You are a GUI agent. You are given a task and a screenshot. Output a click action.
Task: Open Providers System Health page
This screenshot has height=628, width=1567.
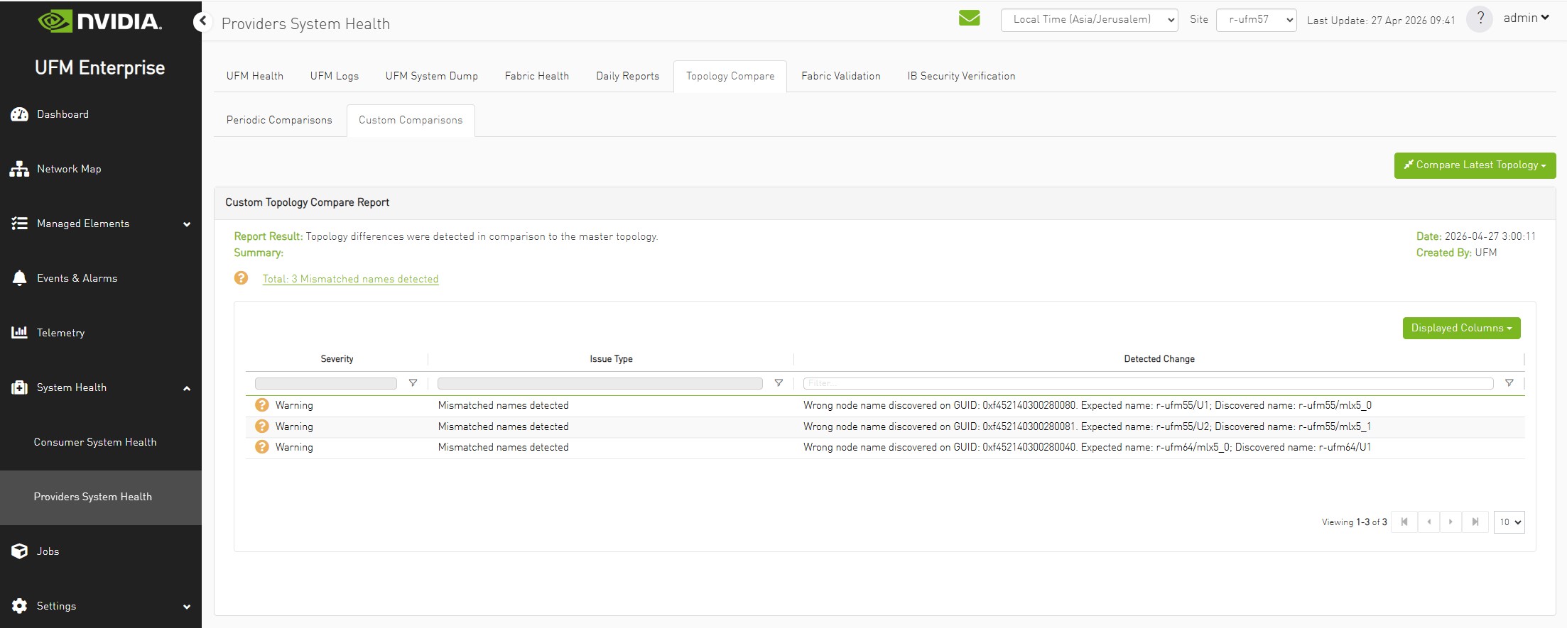101,497
